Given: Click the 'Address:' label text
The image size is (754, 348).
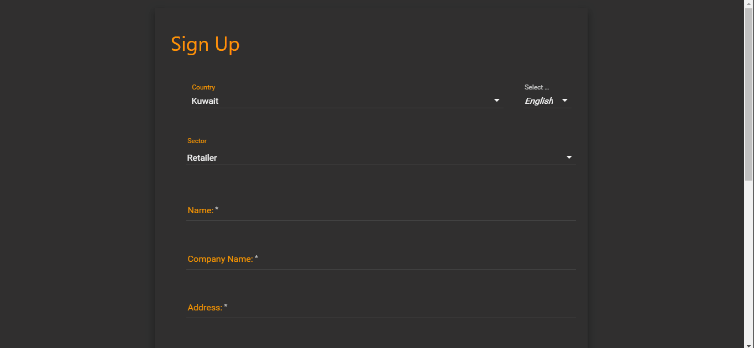Looking at the screenshot, I should click(x=205, y=308).
